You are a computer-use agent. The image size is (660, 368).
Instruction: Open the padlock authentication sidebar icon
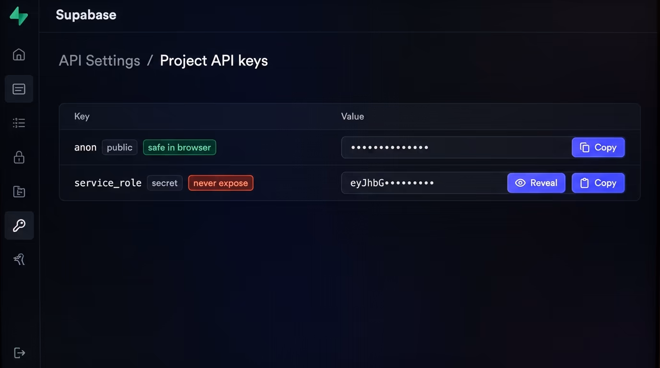(19, 157)
